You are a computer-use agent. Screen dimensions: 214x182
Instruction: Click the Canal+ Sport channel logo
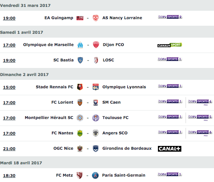point(170,45)
